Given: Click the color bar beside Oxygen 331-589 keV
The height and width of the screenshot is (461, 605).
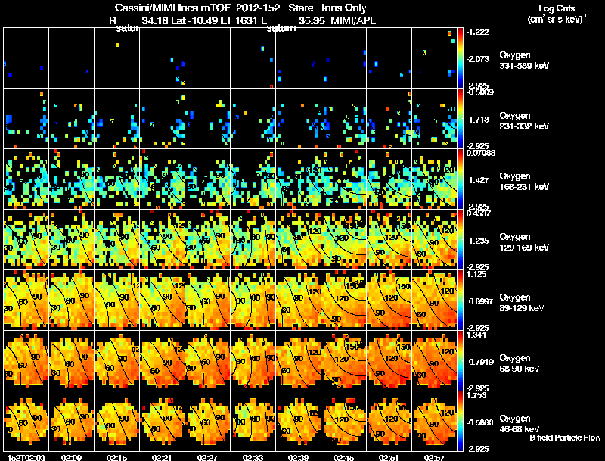Looking at the screenshot, I should click(x=460, y=58).
